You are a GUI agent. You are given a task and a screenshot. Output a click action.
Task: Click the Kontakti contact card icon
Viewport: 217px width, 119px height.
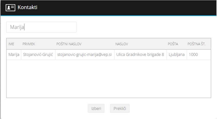10,8
